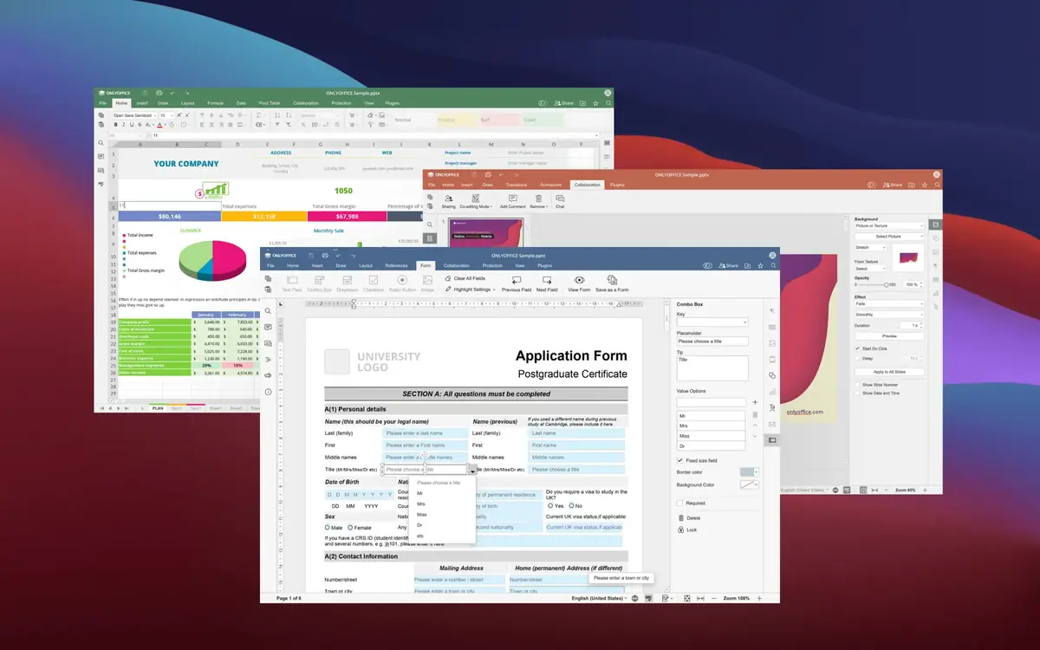Open View Form mode
The image size is (1040, 650).
(579, 284)
